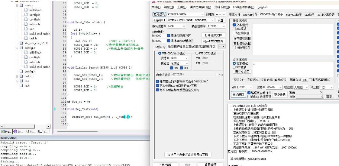Click the io.c file icon in project tree
This screenshot has width=339, height=166.
click(x=21, y=81)
